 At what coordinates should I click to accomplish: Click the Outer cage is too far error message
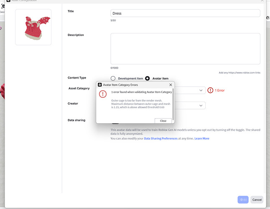pyautogui.click(x=141, y=104)
